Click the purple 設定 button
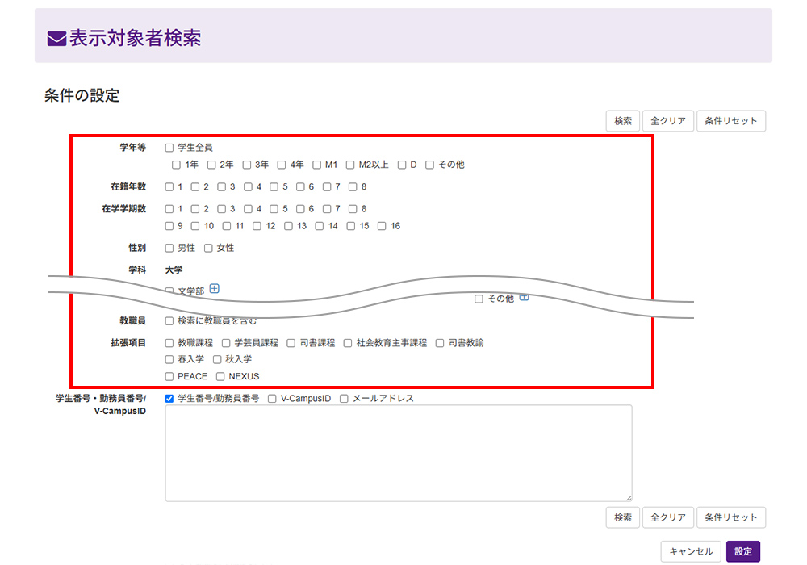Screen dimensions: 807x565 742,551
